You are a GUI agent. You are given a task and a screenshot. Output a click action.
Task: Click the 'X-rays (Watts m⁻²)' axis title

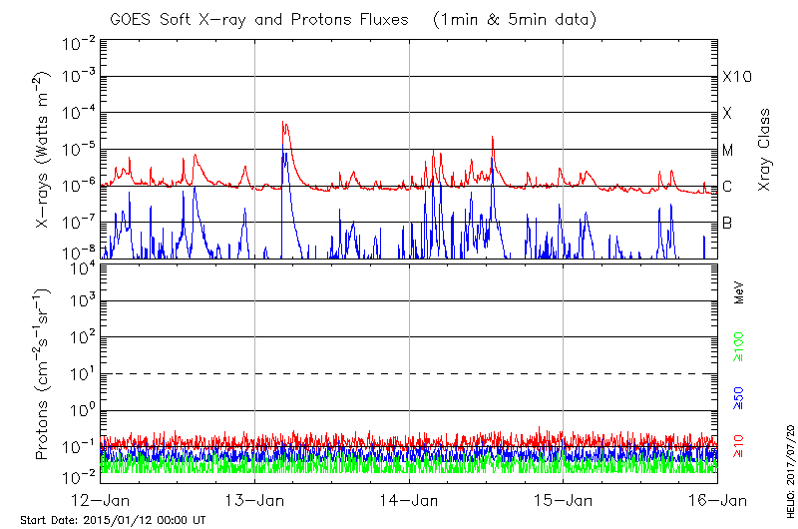pos(44,150)
